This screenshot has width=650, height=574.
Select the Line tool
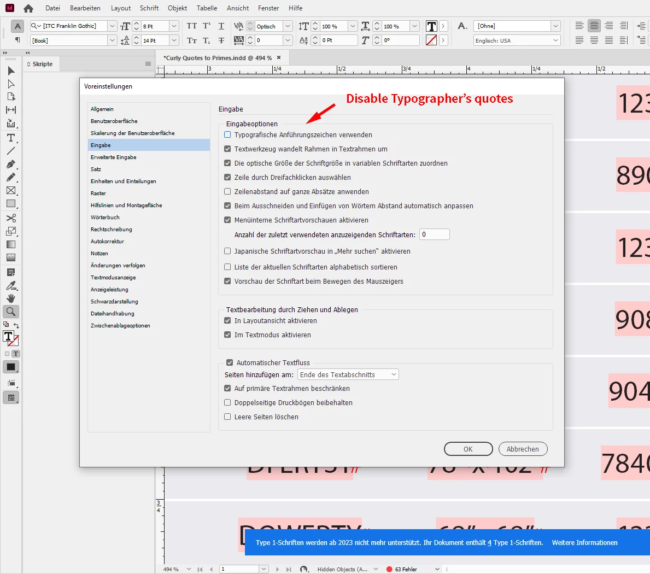click(x=11, y=151)
